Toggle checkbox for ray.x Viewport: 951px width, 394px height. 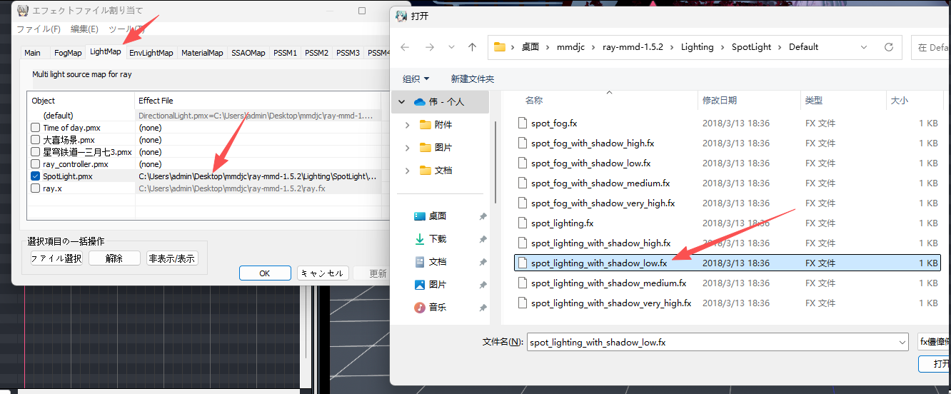(36, 188)
